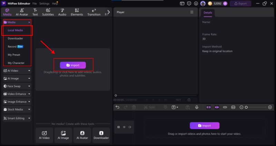Toggle track visibility eye icon
This screenshot has height=146, width=276.
point(124,127)
